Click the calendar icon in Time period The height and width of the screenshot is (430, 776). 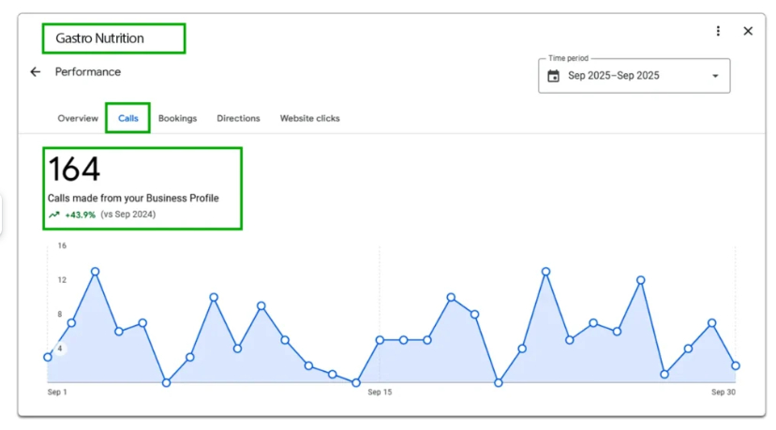pos(554,76)
